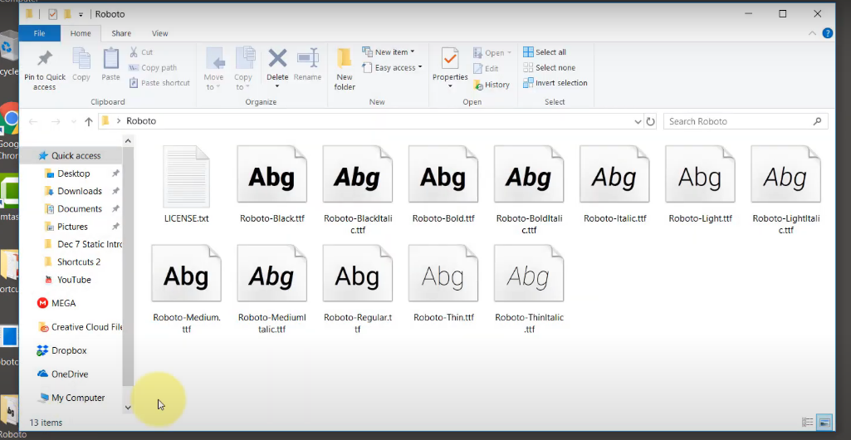Open Documents in the navigation pane
The image size is (851, 440).
[79, 209]
